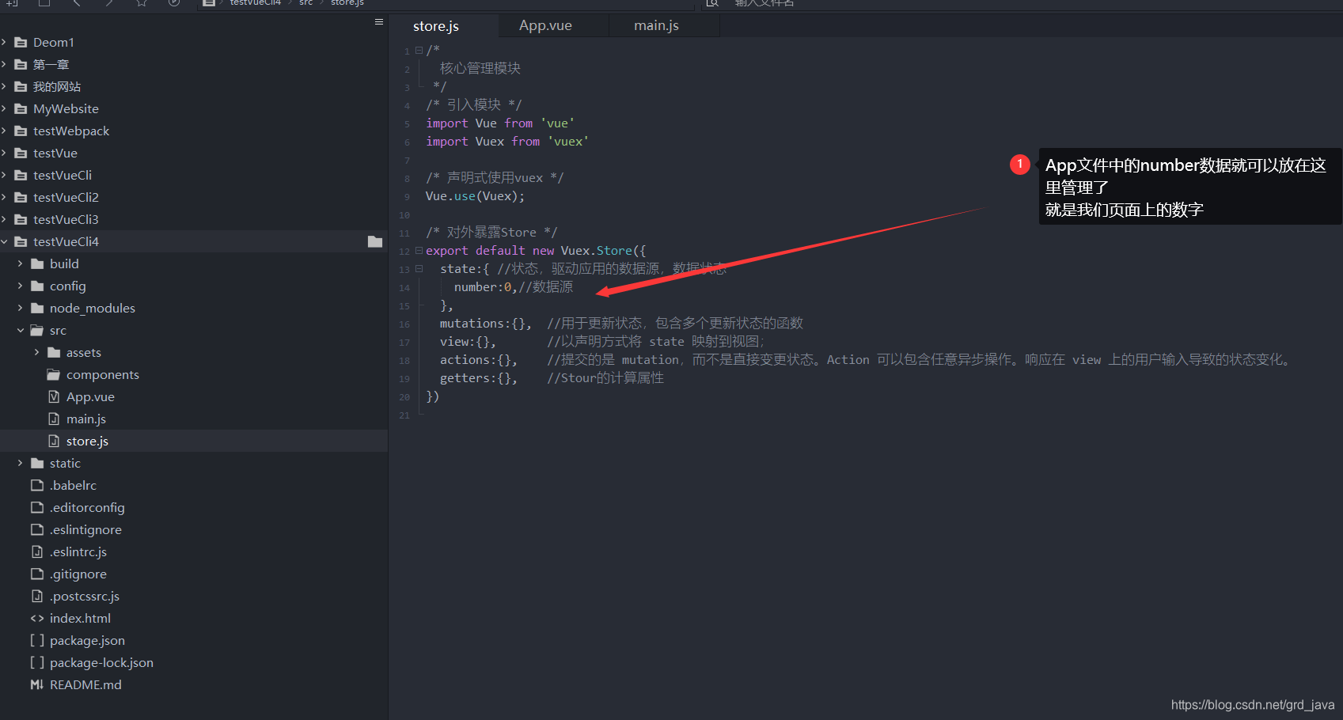
Task: Click the assets folder icon
Action: pos(54,352)
